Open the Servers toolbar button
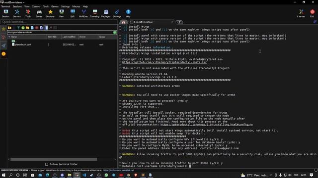The width and height of the screenshot is (318, 178). tap(17, 13)
